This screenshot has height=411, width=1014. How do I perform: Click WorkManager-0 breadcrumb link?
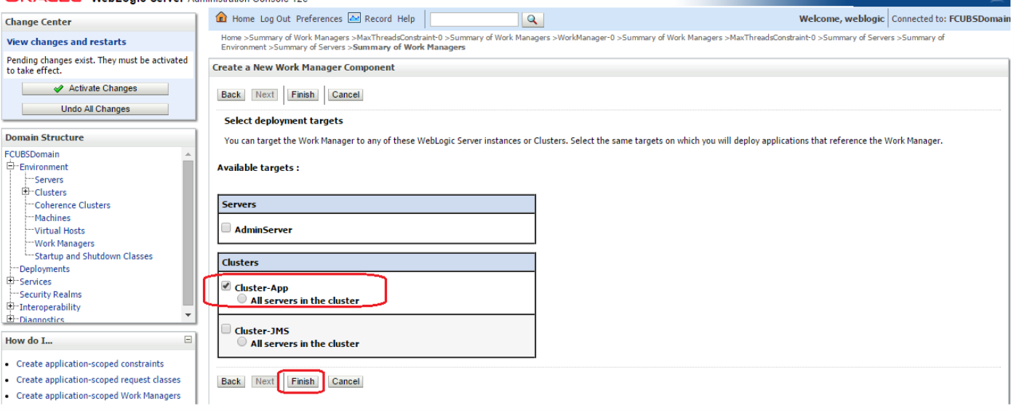(586, 38)
